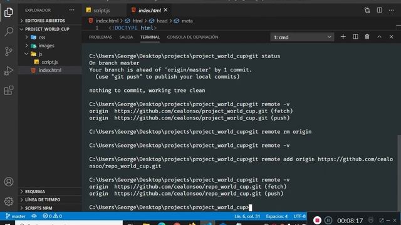Viewport: 401px width, 225px height.
Task: Split the editor to the right
Action: (380, 10)
